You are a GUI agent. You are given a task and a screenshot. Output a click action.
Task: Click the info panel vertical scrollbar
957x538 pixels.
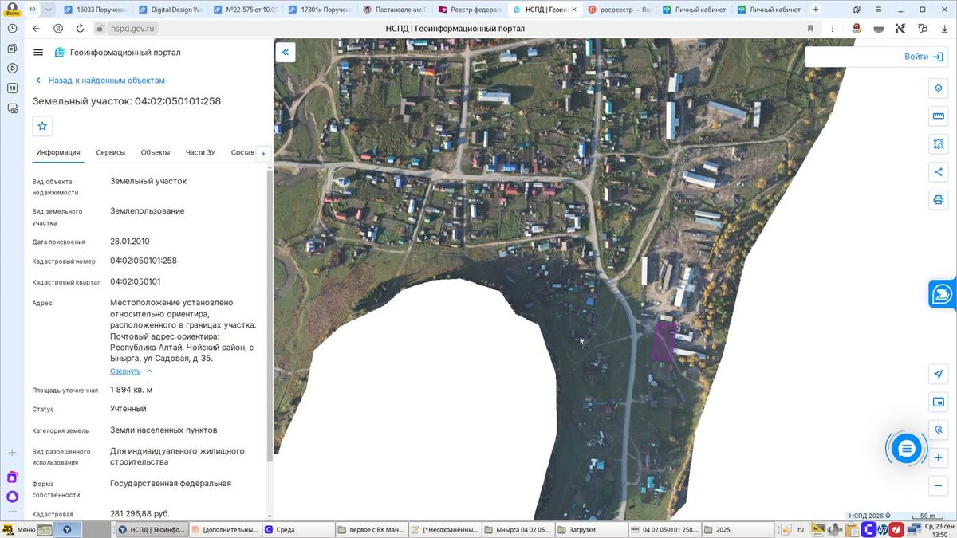(x=269, y=315)
